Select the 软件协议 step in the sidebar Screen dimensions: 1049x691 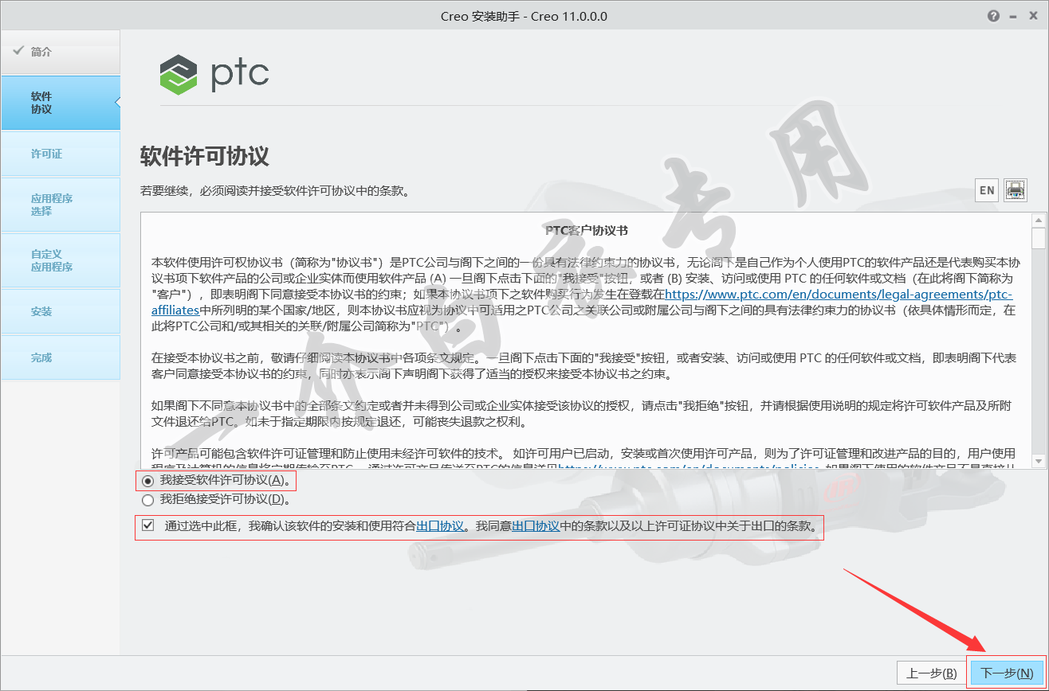click(x=60, y=103)
